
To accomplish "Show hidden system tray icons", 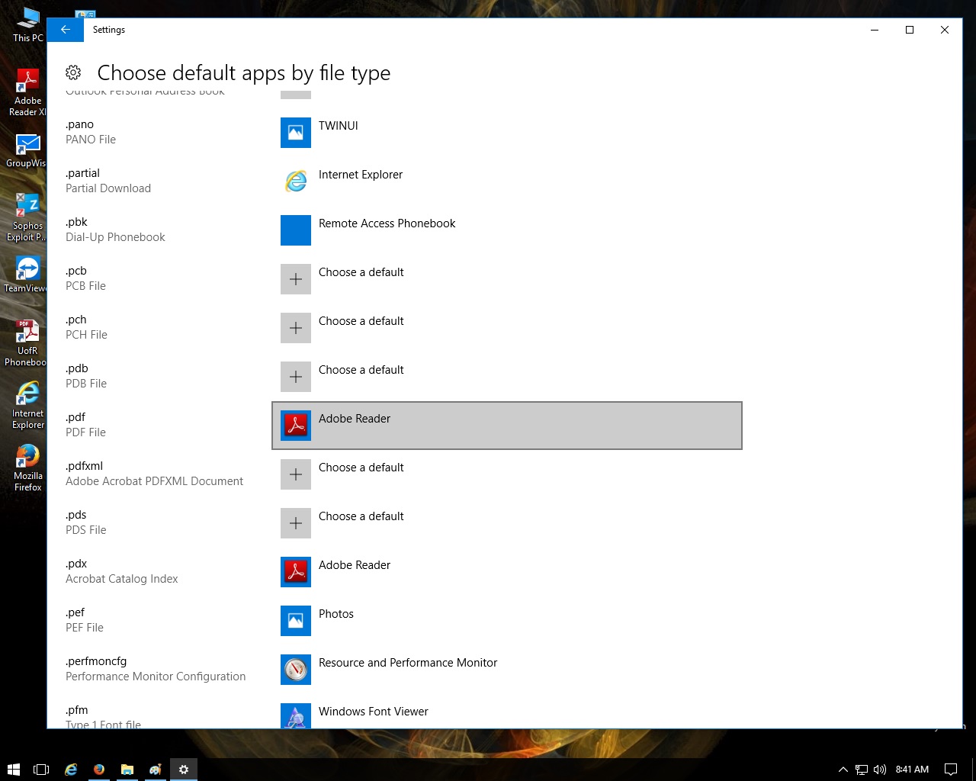I will tap(843, 770).
